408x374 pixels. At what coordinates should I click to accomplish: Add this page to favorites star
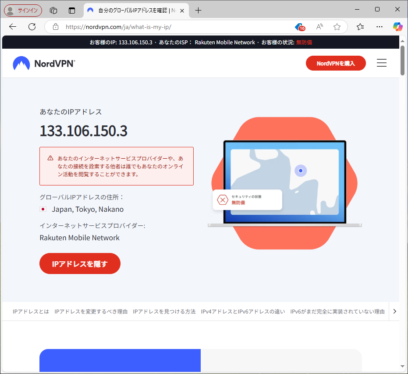click(337, 27)
